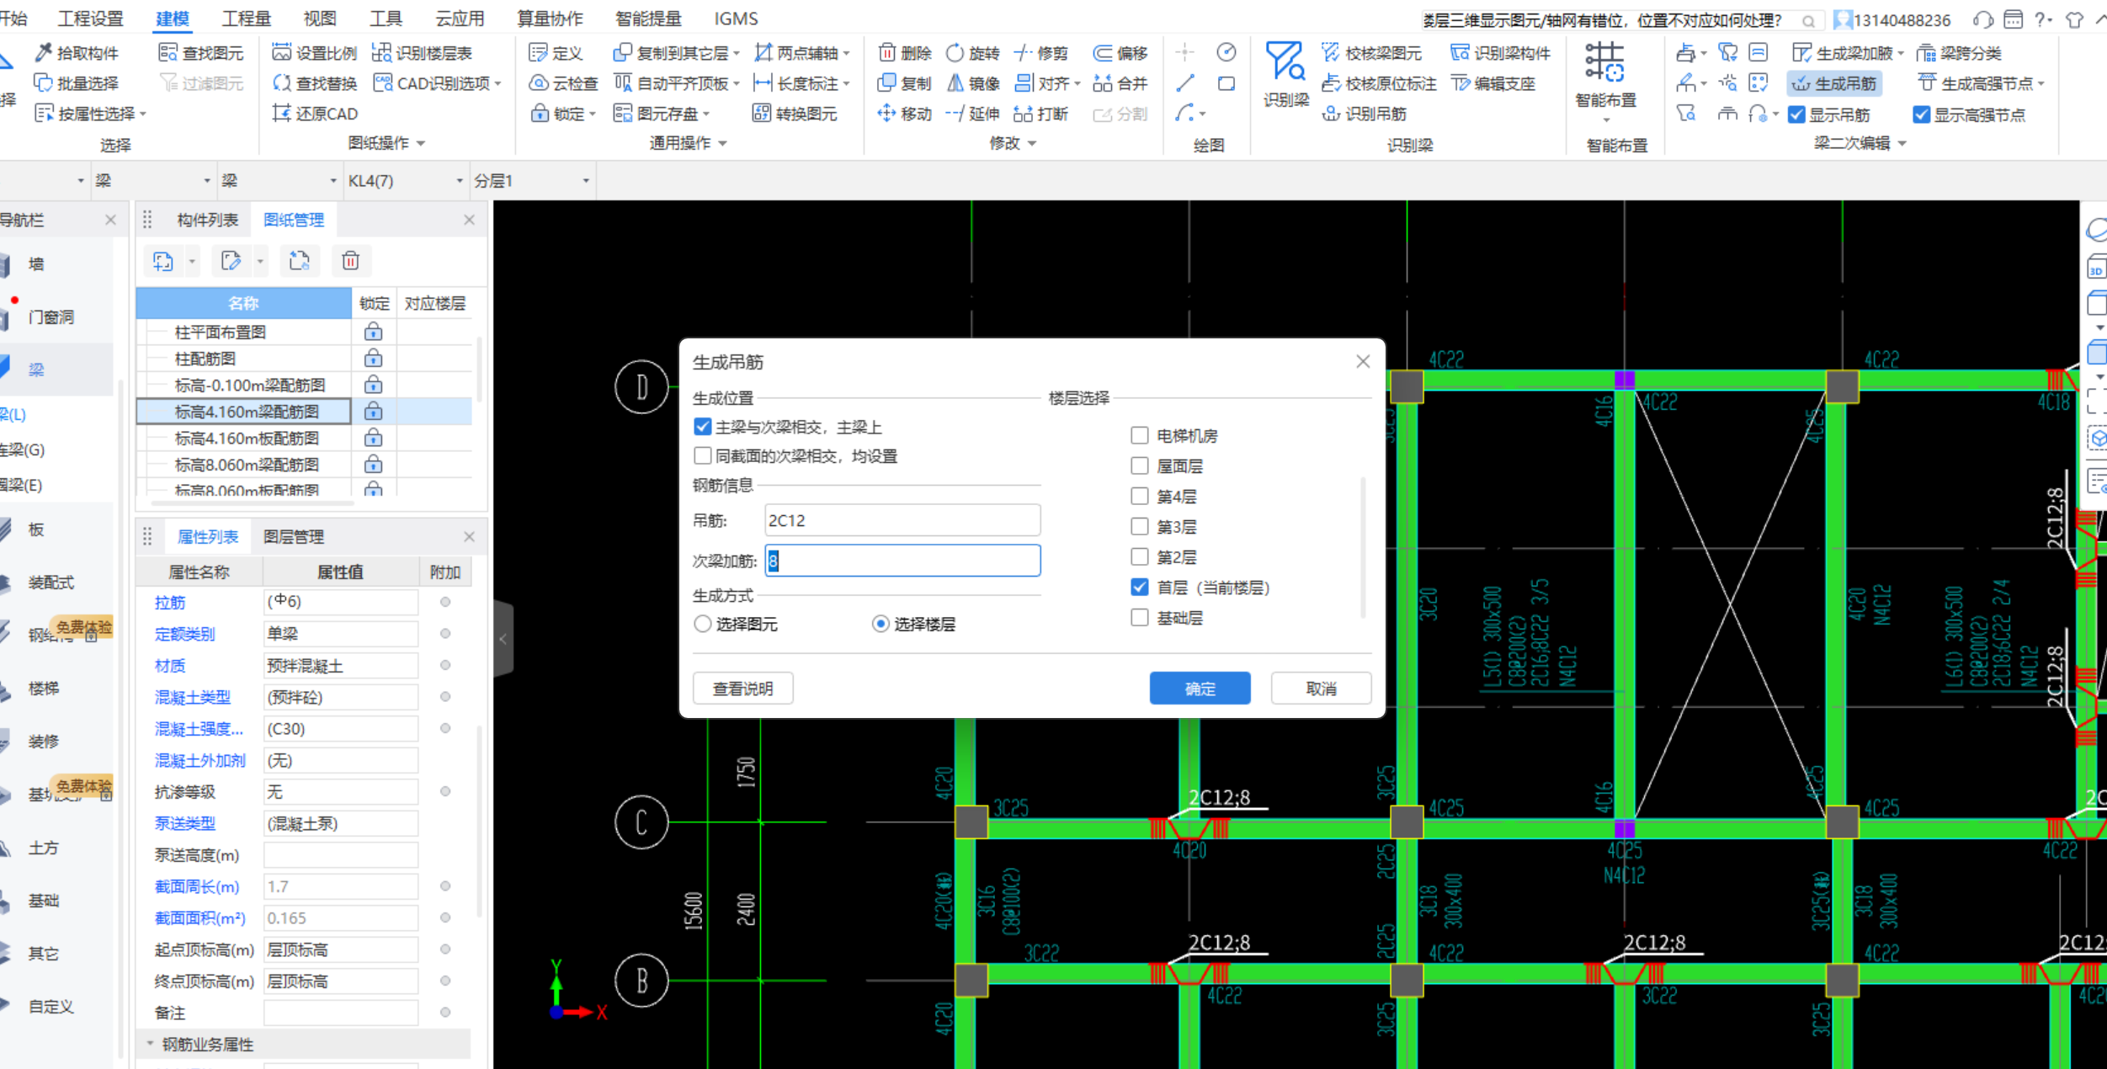The image size is (2107, 1069).
Task: Click the 拉筋 property link
Action: pyautogui.click(x=169, y=603)
